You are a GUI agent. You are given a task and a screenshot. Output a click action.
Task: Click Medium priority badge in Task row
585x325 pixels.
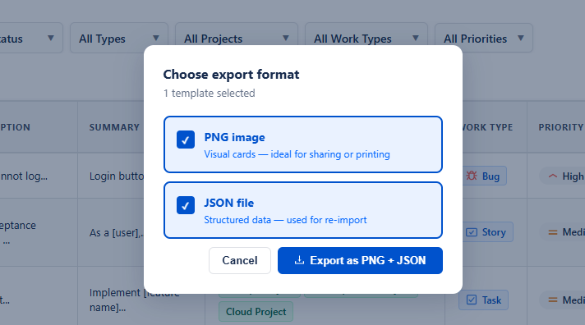coord(563,300)
